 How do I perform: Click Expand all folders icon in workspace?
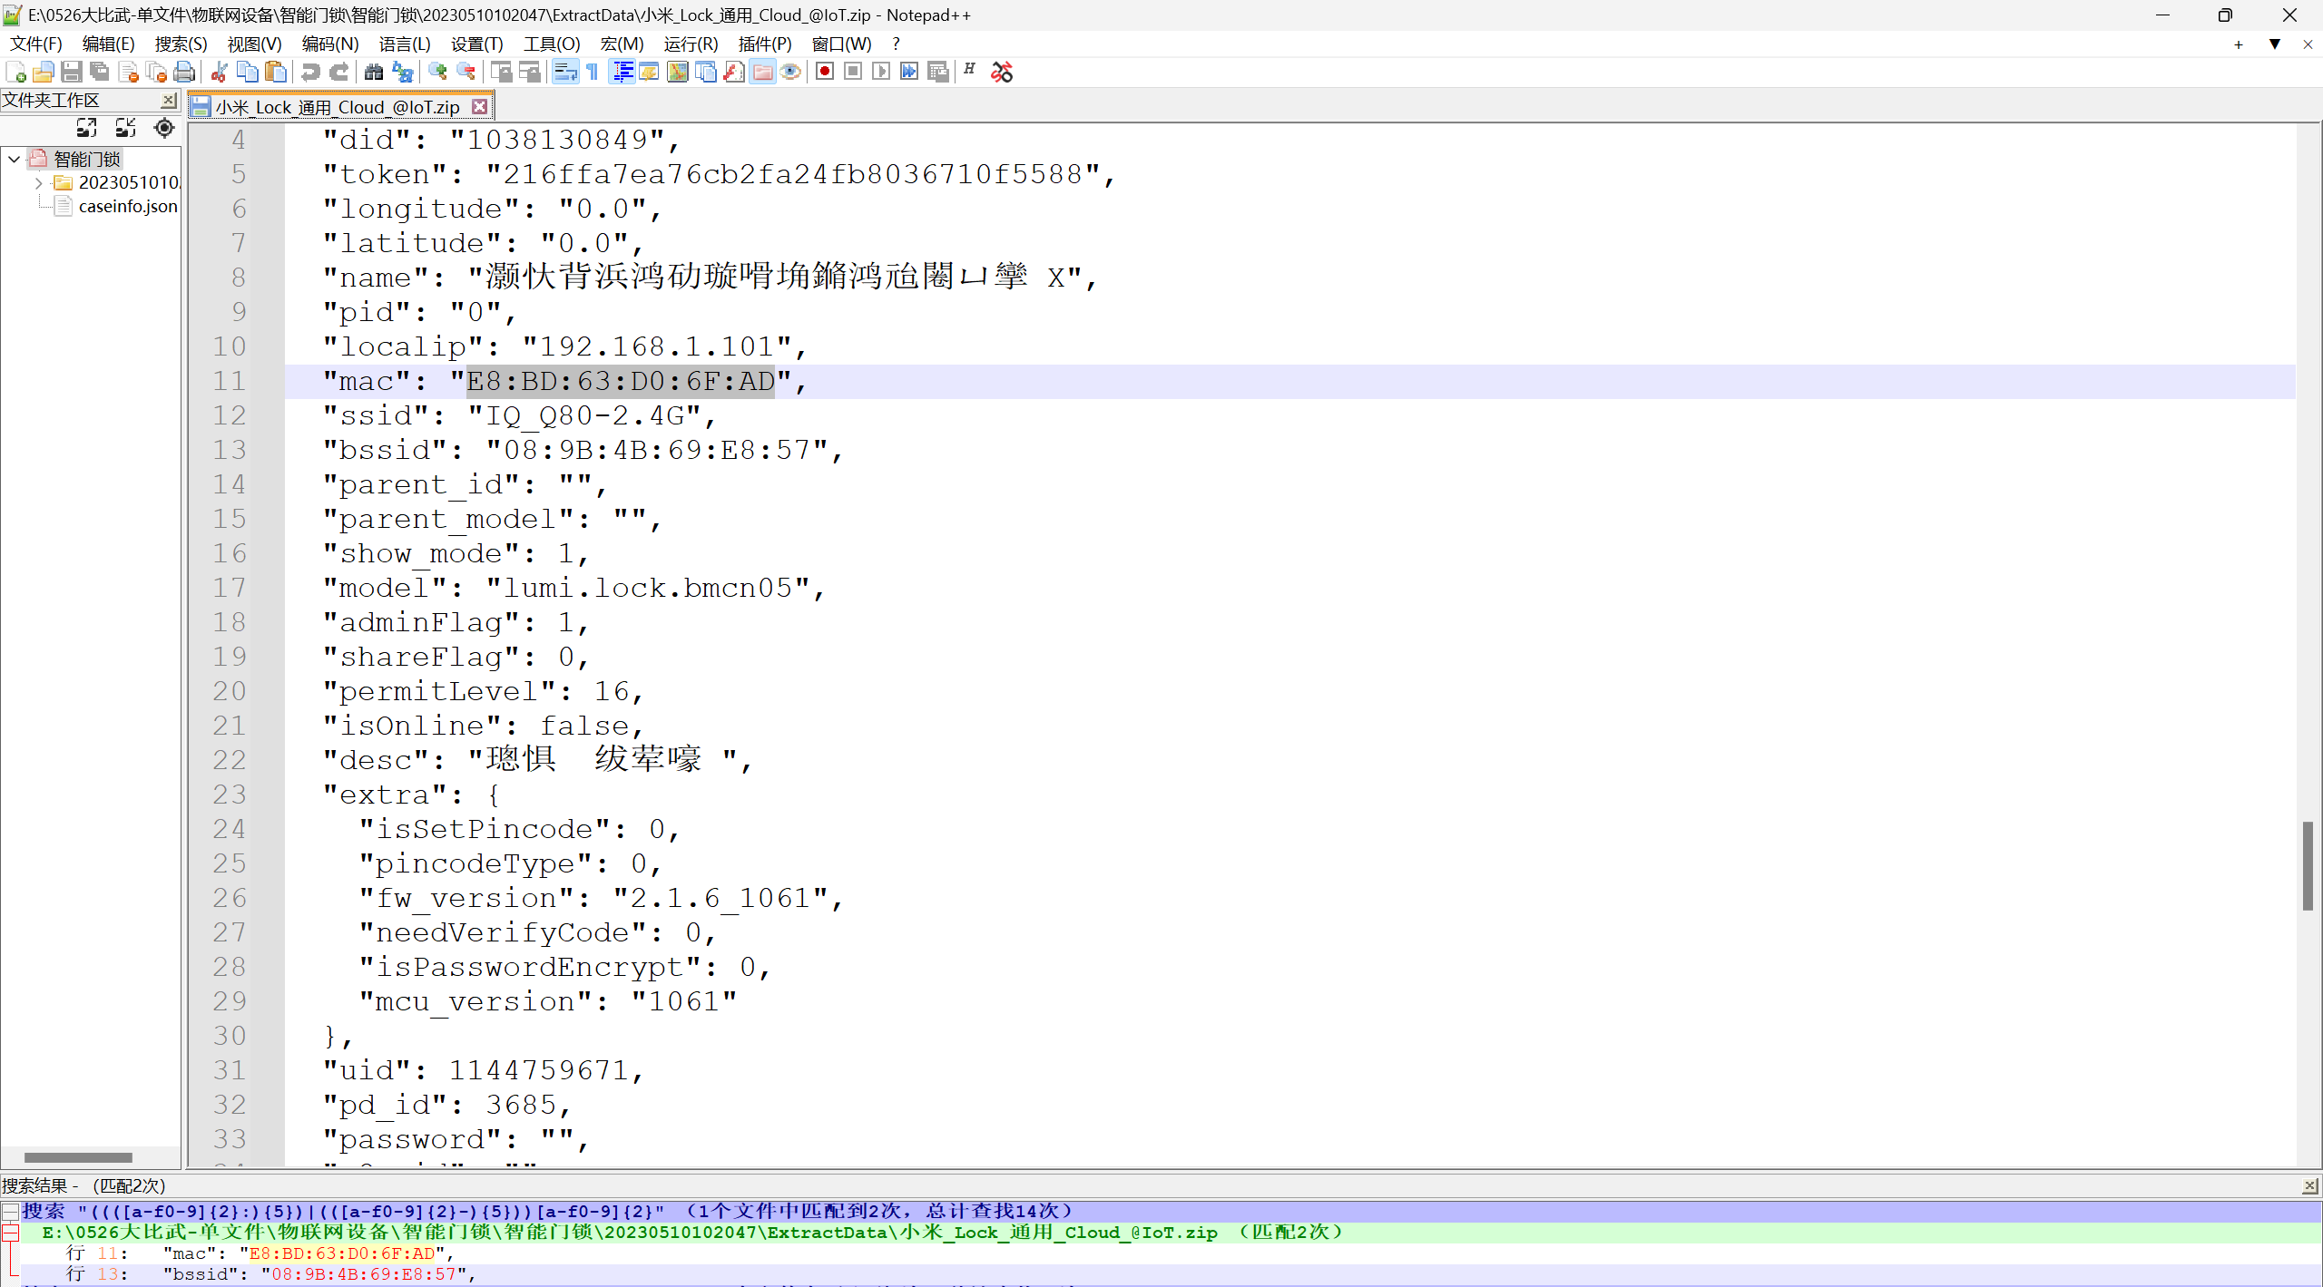pos(86,128)
